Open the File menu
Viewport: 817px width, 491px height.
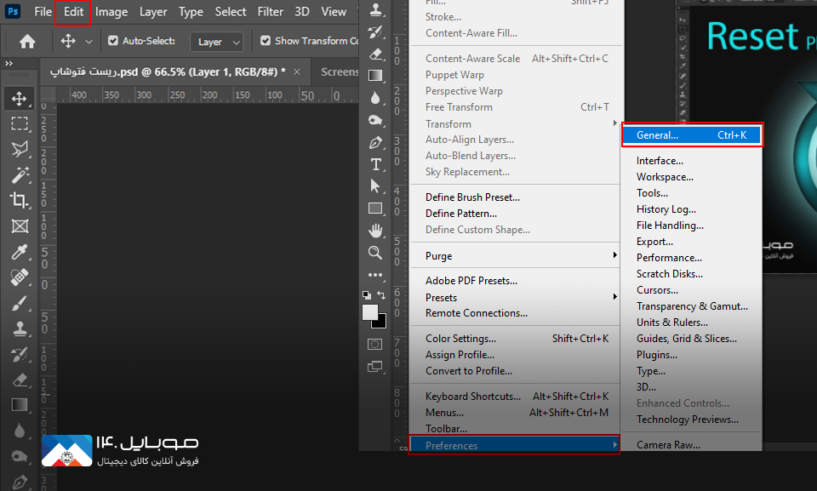tap(43, 11)
